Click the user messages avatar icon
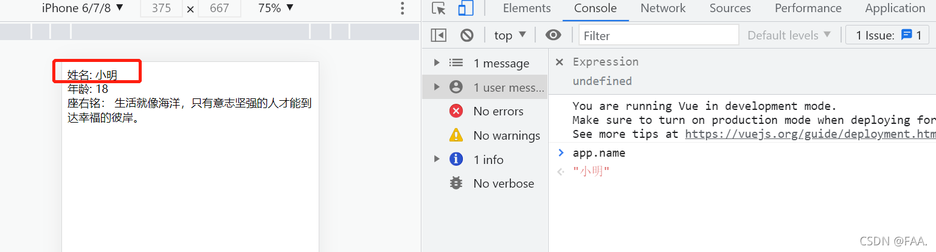 pyautogui.click(x=456, y=87)
